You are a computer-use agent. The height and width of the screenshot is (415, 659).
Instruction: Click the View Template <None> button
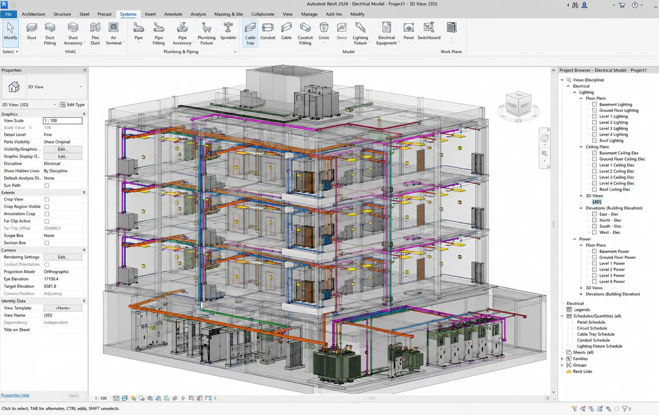[x=63, y=308]
